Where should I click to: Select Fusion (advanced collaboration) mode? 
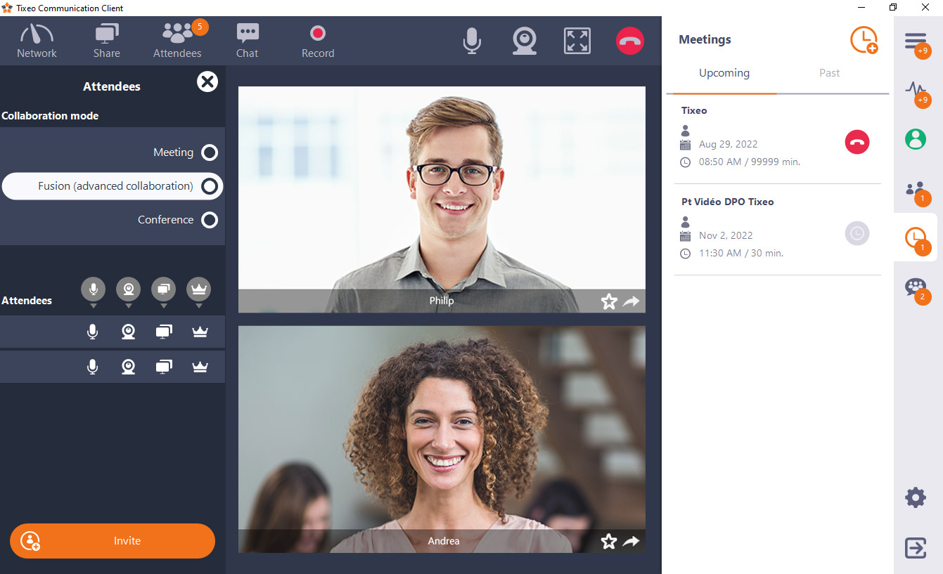(x=113, y=186)
